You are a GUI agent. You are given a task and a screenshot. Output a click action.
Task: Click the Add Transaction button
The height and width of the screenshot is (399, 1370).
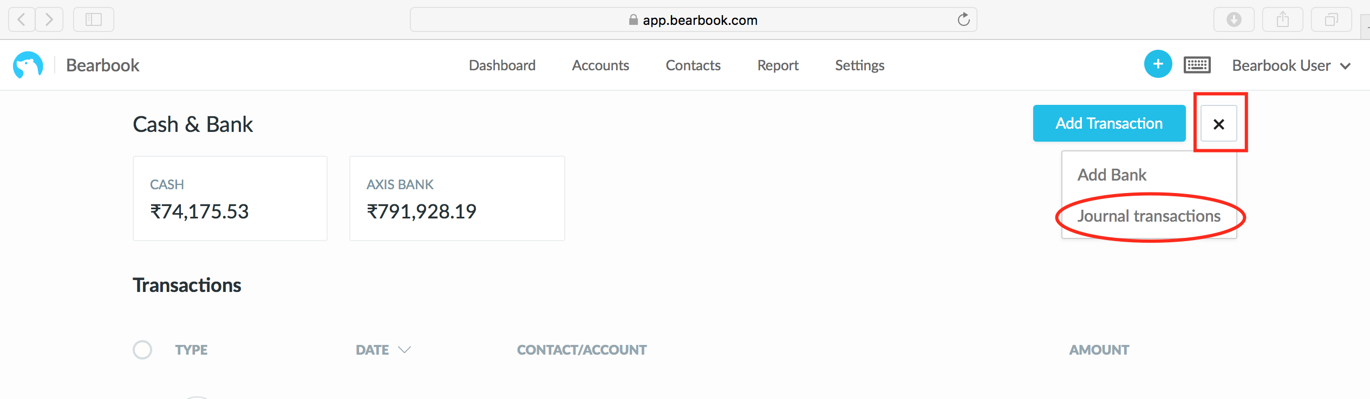pos(1109,123)
